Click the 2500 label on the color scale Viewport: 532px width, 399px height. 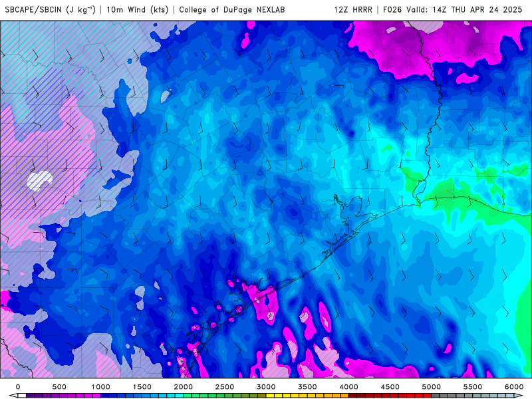tap(225, 387)
